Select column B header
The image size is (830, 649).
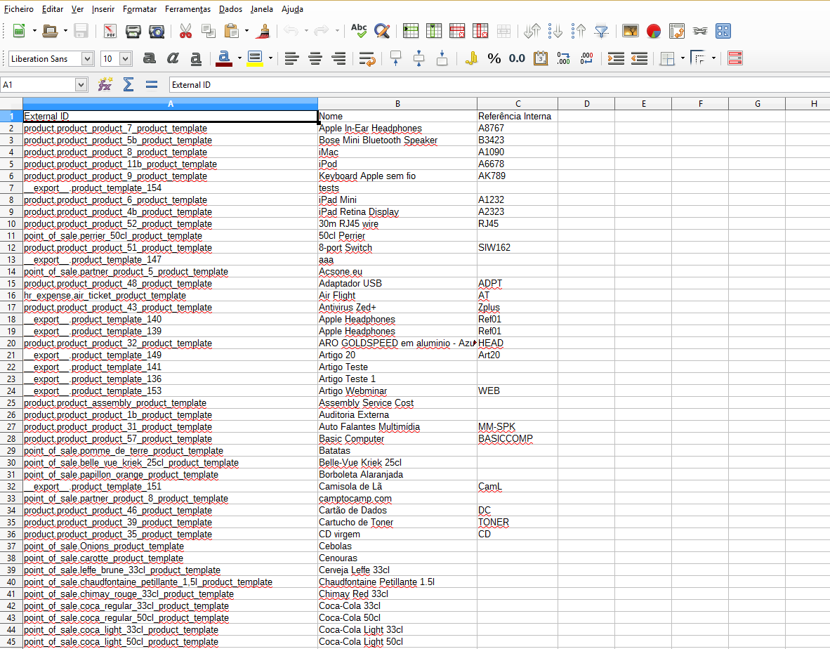[x=397, y=104]
